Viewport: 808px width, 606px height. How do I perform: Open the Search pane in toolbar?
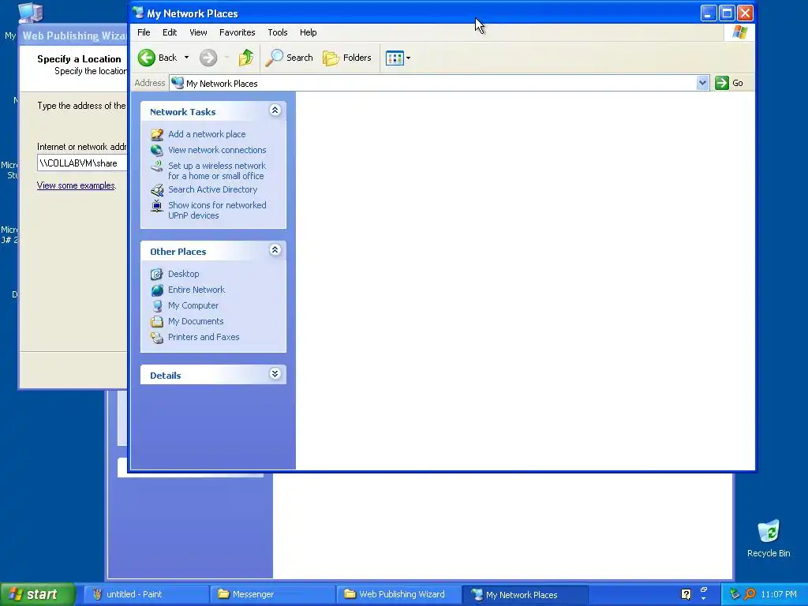(289, 58)
